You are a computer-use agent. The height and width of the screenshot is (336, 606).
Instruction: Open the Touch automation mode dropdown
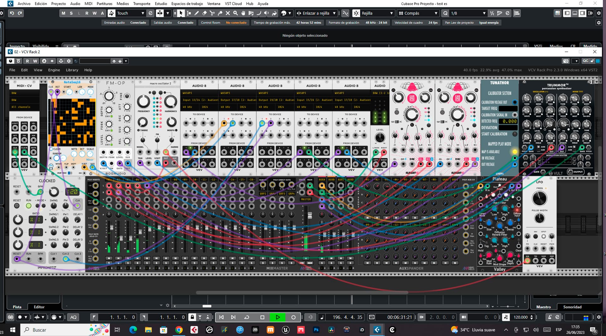143,13
